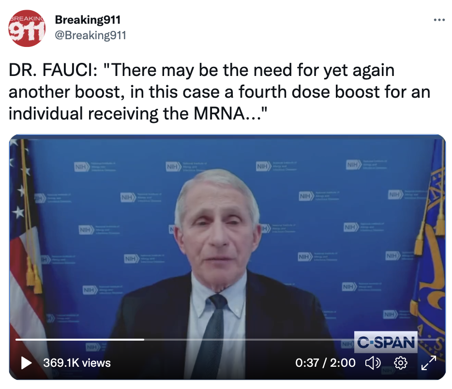Open video settings gear

pos(400,363)
